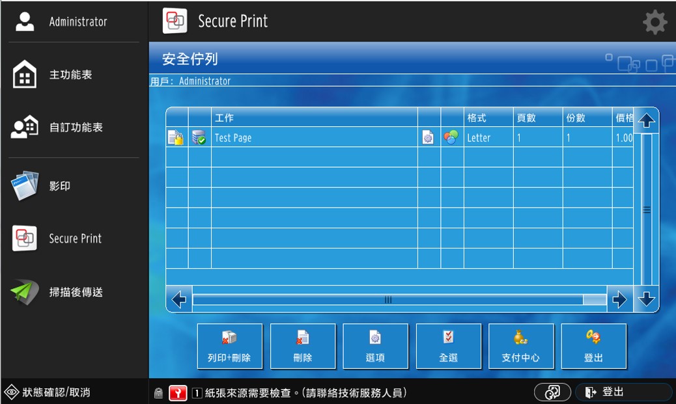The width and height of the screenshot is (676, 404).
Task: Open 自訂功能表 custom menu
Action: (x=75, y=128)
